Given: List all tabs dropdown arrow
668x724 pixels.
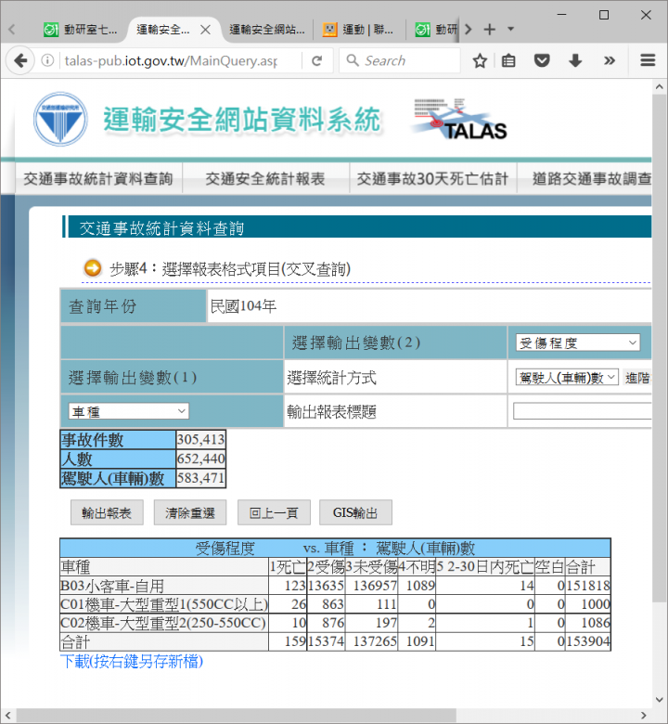Looking at the screenshot, I should tap(510, 29).
